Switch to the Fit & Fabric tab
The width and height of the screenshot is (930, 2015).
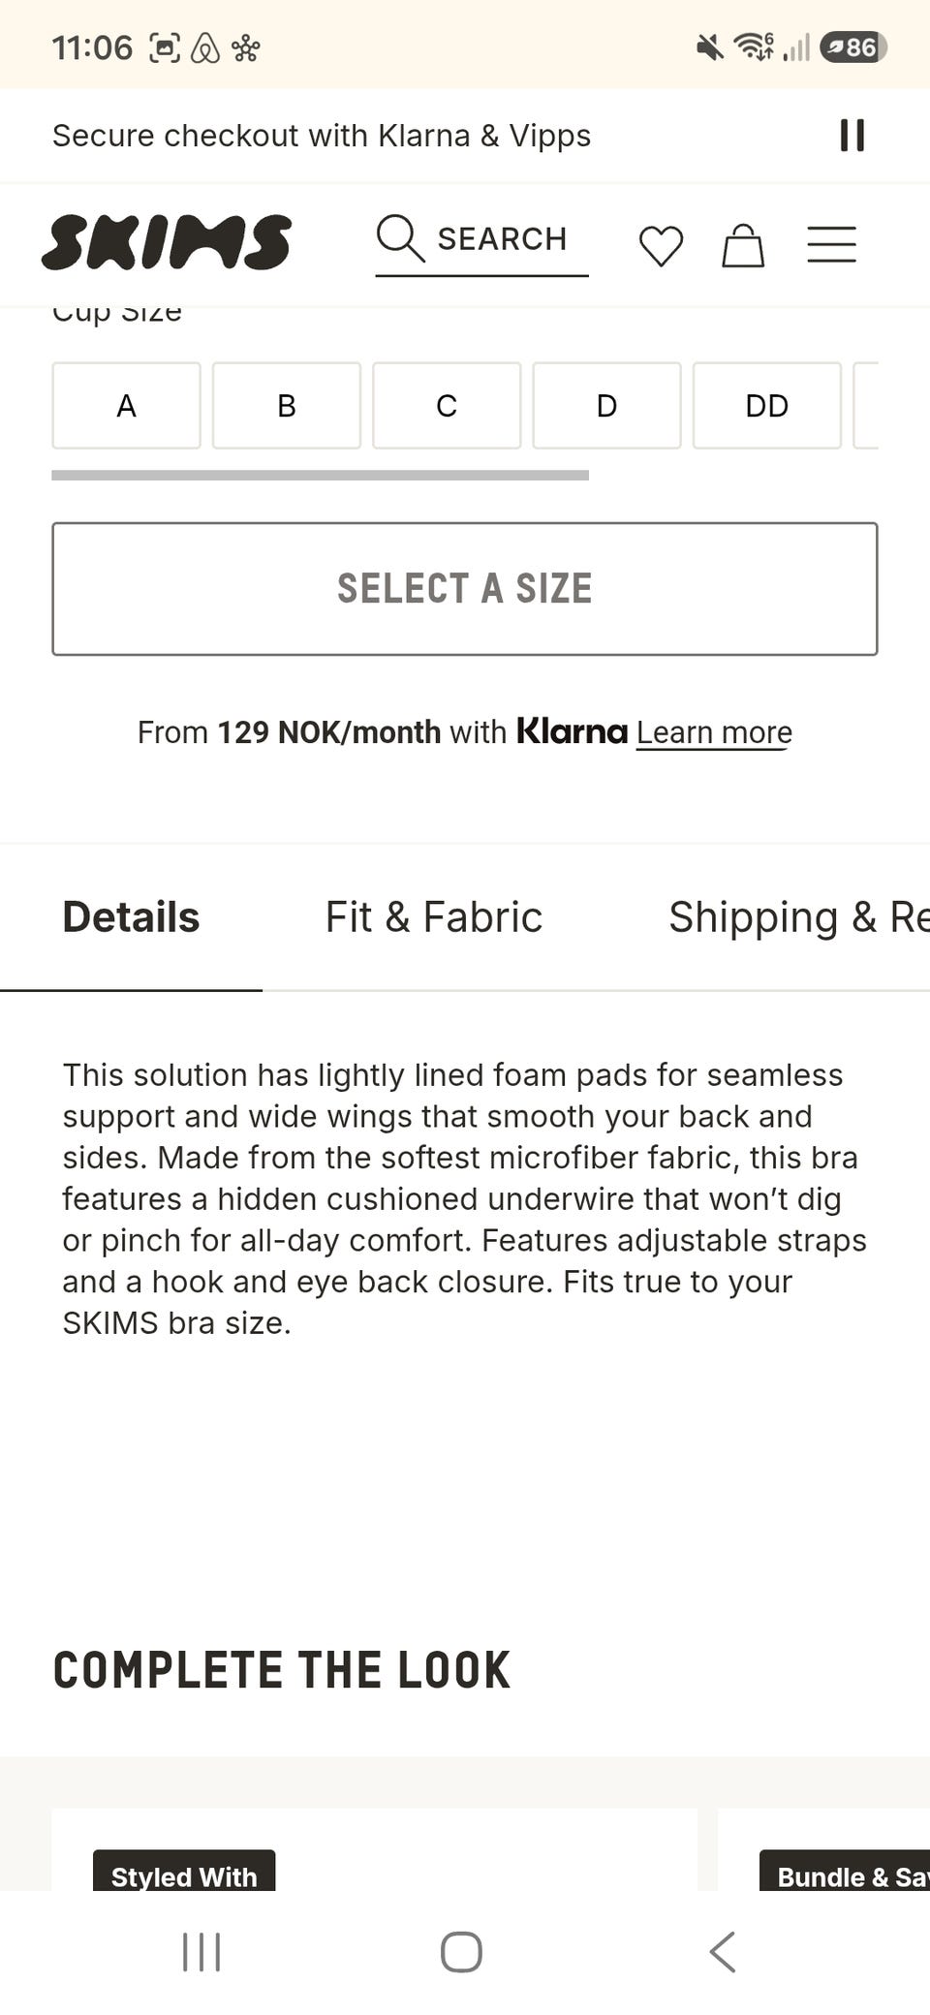coord(434,916)
